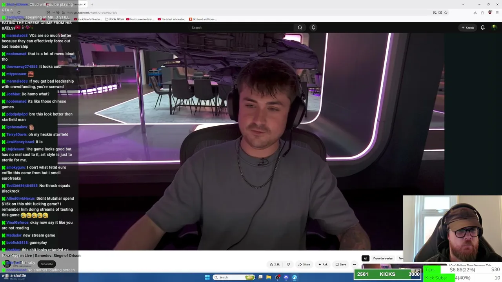
Task: Open the Mushroom murderer bookmark
Action: click(x=141, y=19)
